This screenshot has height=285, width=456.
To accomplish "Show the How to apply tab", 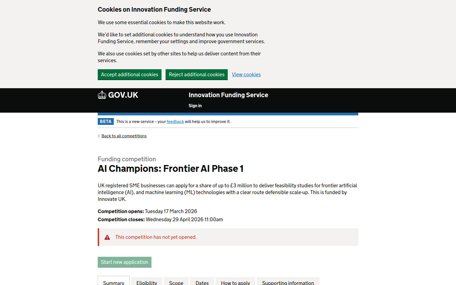I will 235,282.
